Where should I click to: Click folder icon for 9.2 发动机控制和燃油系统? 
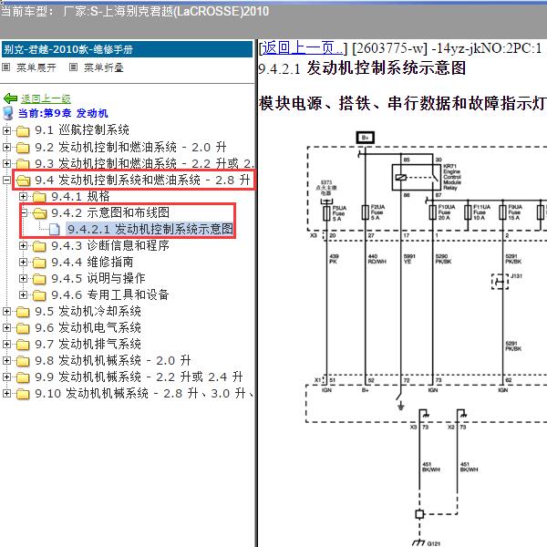23,147
